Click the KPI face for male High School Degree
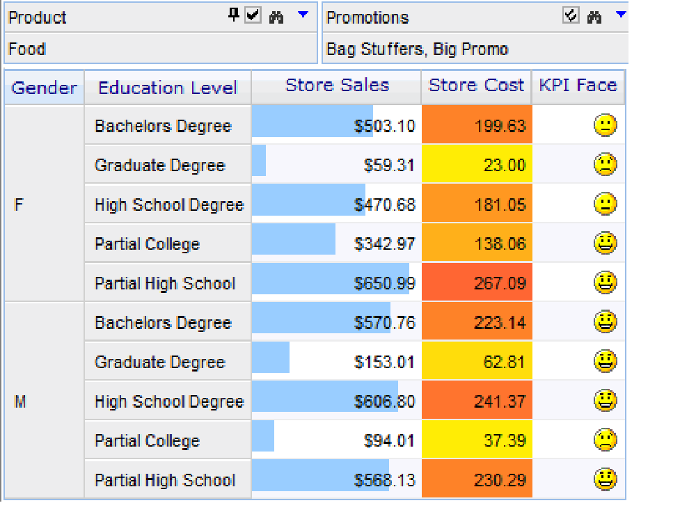This screenshot has height=519, width=696. 606,401
